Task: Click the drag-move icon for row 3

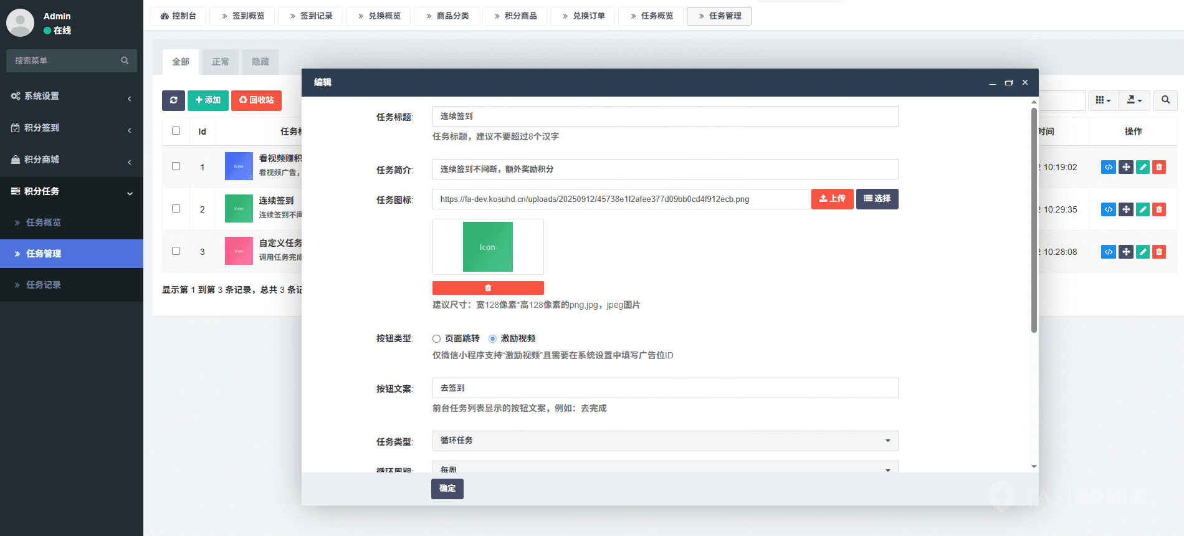Action: [1125, 252]
